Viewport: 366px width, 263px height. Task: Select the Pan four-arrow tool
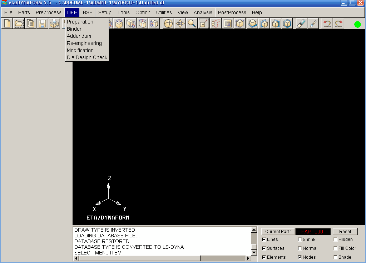(x=180, y=24)
